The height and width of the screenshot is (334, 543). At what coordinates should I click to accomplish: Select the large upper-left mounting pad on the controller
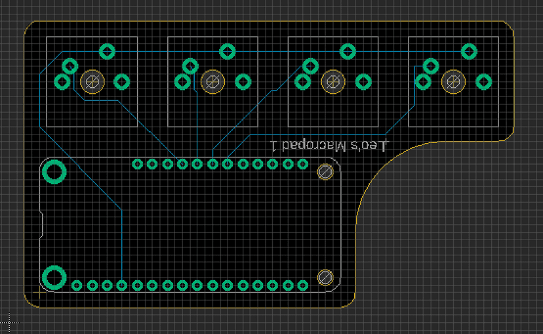54,173
